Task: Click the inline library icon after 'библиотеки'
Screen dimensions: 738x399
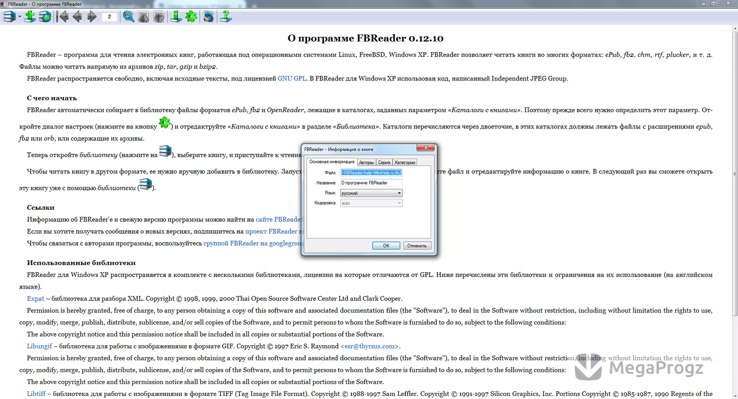Action: 146,184
